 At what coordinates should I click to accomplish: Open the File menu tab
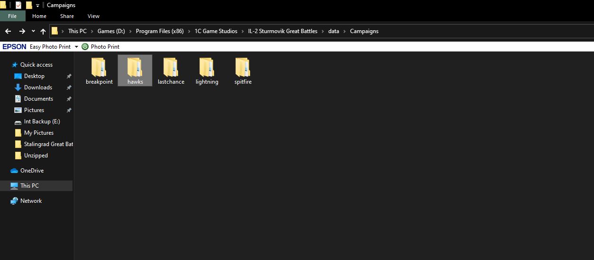tap(12, 16)
